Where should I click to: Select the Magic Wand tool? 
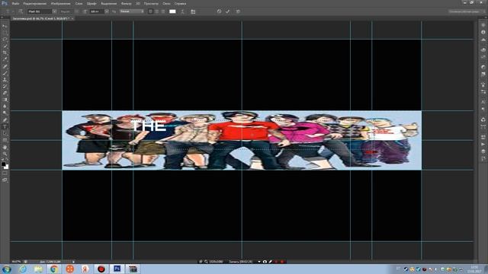5,46
